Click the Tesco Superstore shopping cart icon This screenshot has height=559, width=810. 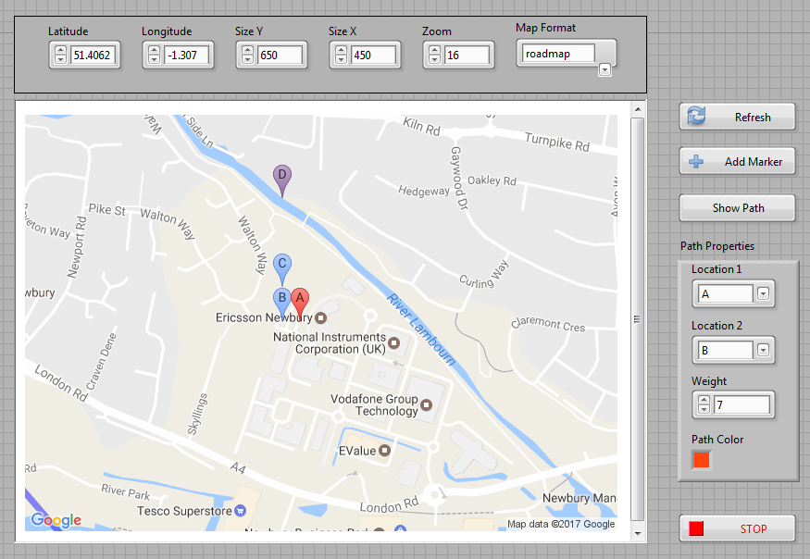(x=240, y=511)
